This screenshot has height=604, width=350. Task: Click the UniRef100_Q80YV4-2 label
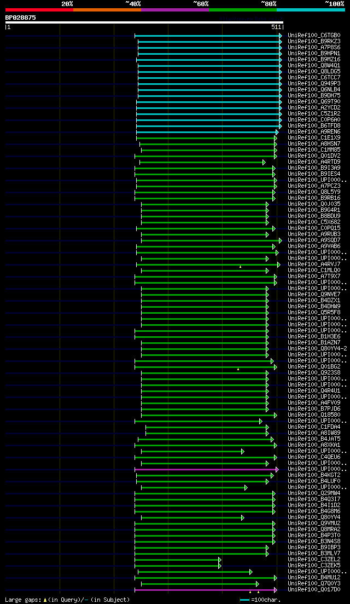click(x=317, y=349)
